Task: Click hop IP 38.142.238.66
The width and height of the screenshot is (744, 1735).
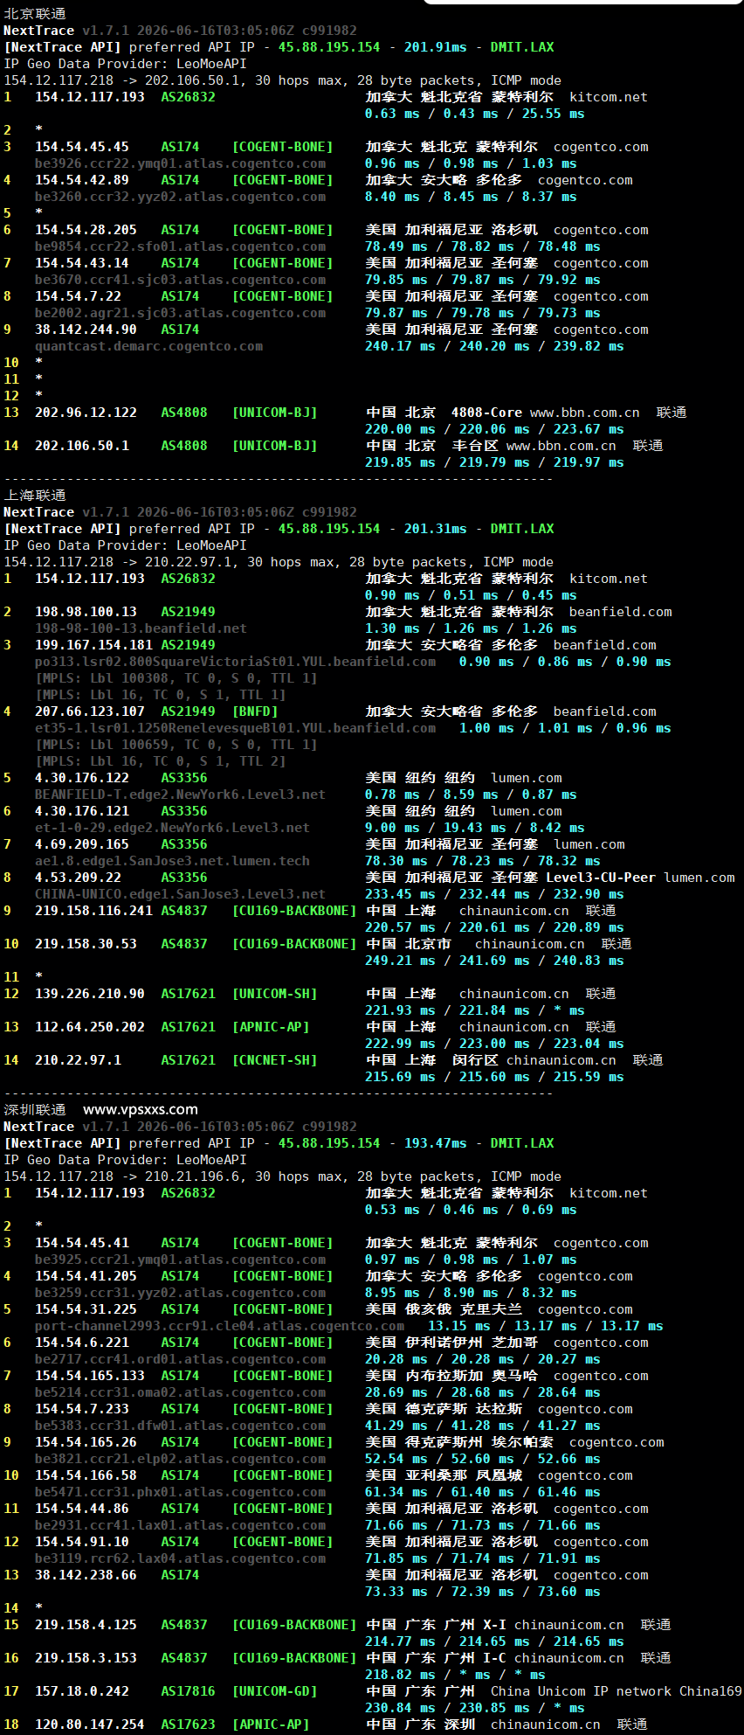Action: click(x=86, y=1575)
